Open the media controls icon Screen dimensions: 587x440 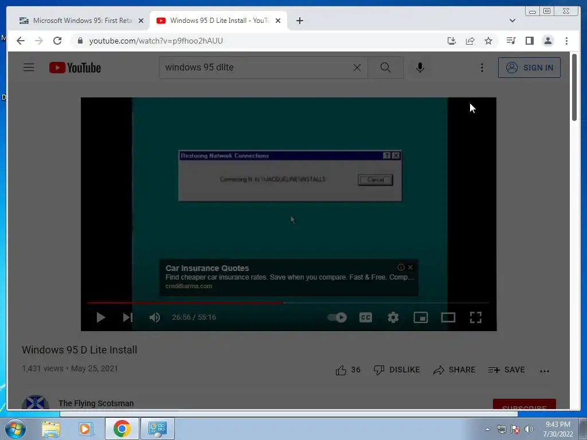(511, 41)
